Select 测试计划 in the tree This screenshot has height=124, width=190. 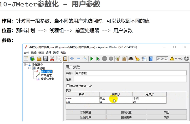(x=38, y=65)
